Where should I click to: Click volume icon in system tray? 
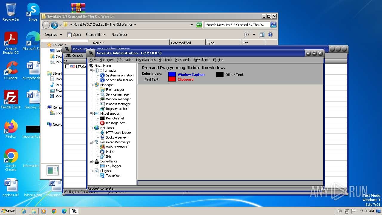tap(339, 211)
